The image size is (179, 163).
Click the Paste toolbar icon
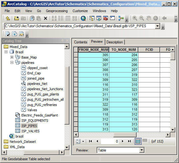pyautogui.click(x=39, y=18)
